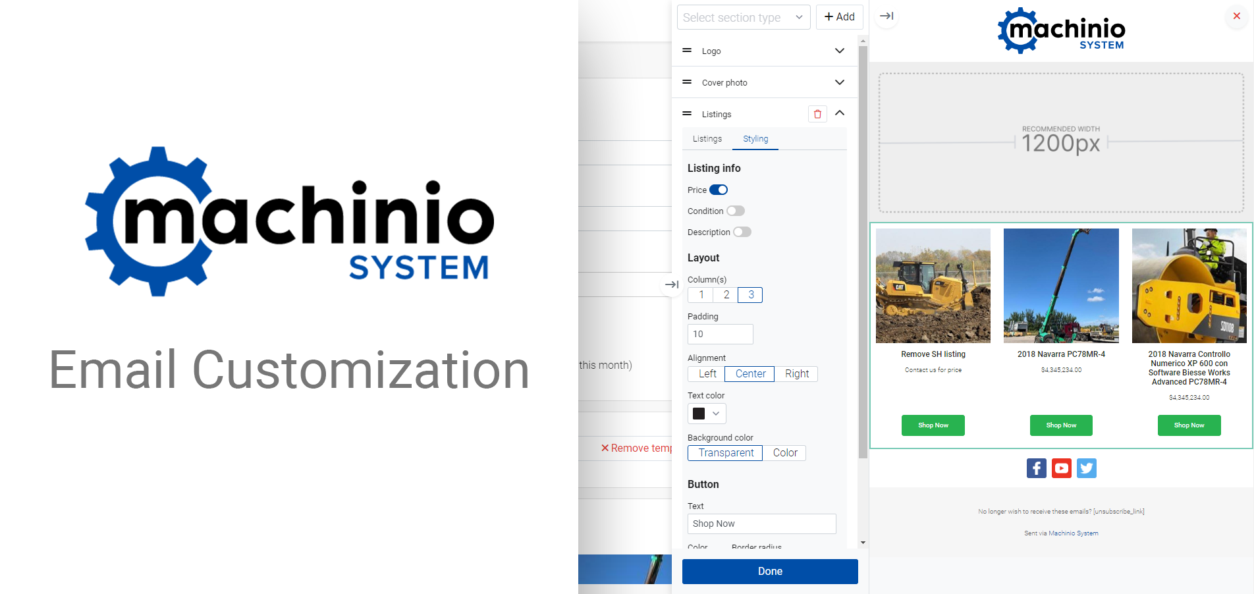Switch to the Listings tab
This screenshot has width=1254, height=594.
click(x=707, y=139)
